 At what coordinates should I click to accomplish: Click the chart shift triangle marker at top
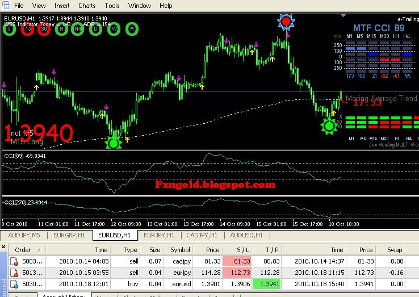343,16
